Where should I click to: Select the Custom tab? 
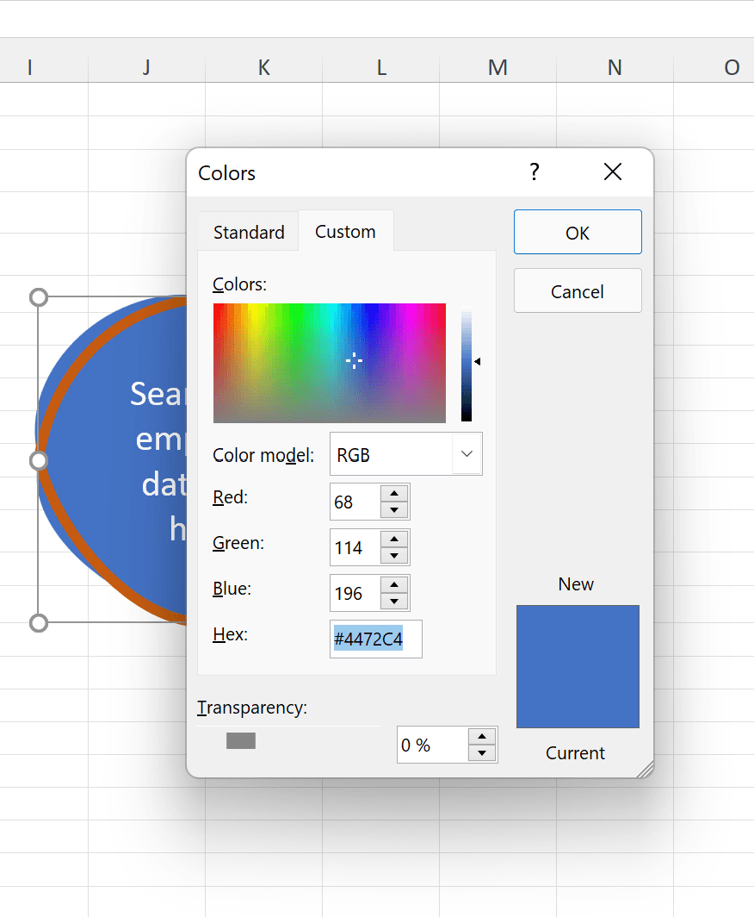(x=344, y=231)
